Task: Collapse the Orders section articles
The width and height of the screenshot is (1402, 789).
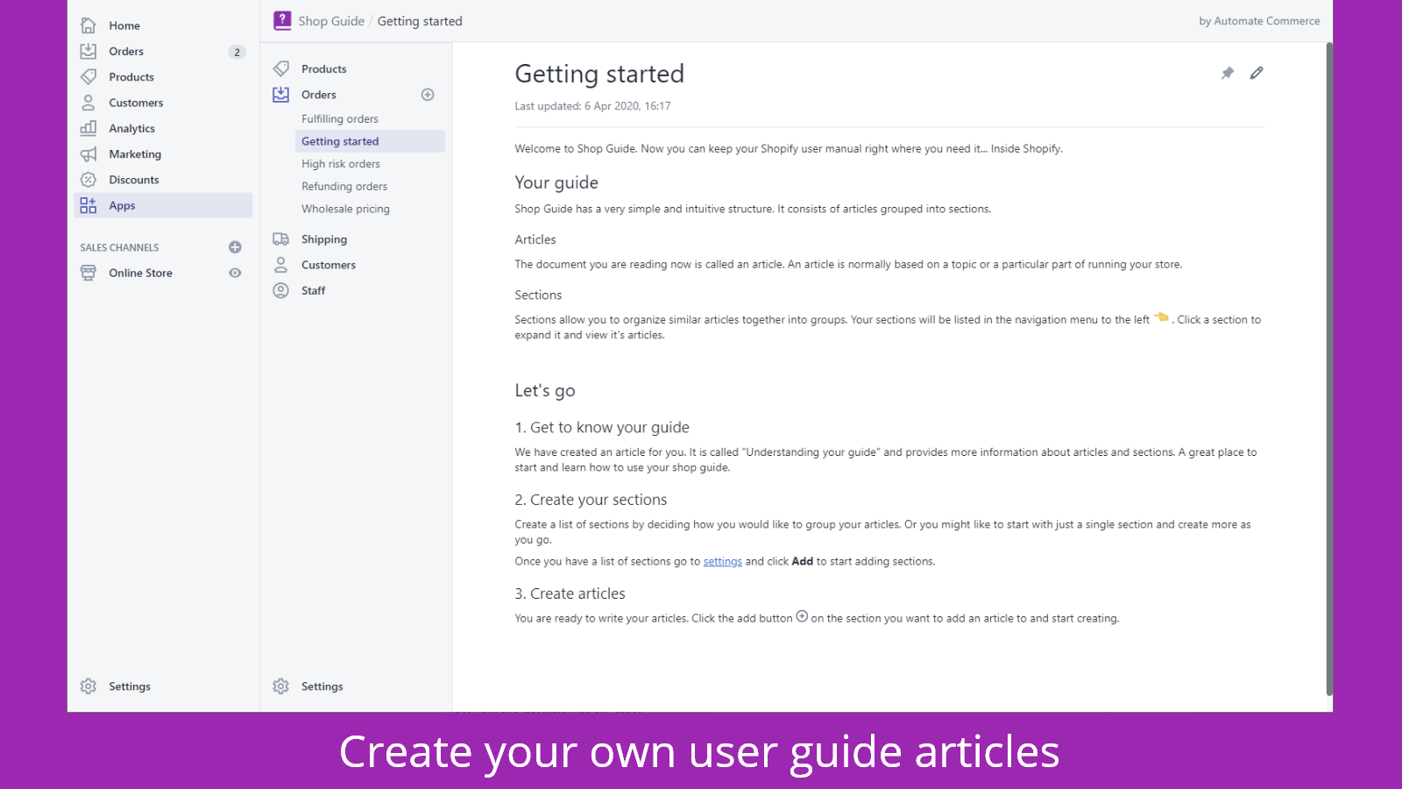Action: pyautogui.click(x=319, y=94)
